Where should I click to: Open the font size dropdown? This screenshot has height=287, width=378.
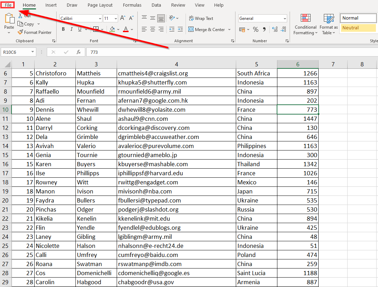116,18
